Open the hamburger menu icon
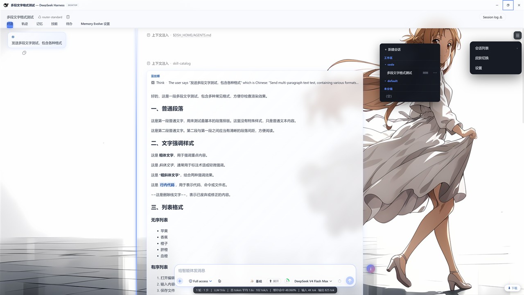The image size is (524, 295). pyautogui.click(x=517, y=36)
